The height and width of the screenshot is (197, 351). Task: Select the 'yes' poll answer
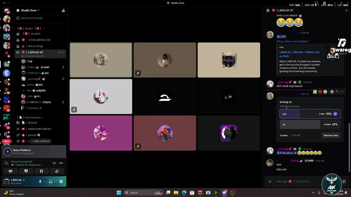(x=310, y=114)
